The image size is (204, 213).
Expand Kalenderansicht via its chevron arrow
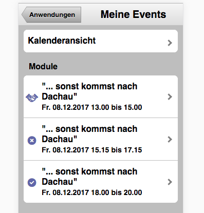click(170, 43)
